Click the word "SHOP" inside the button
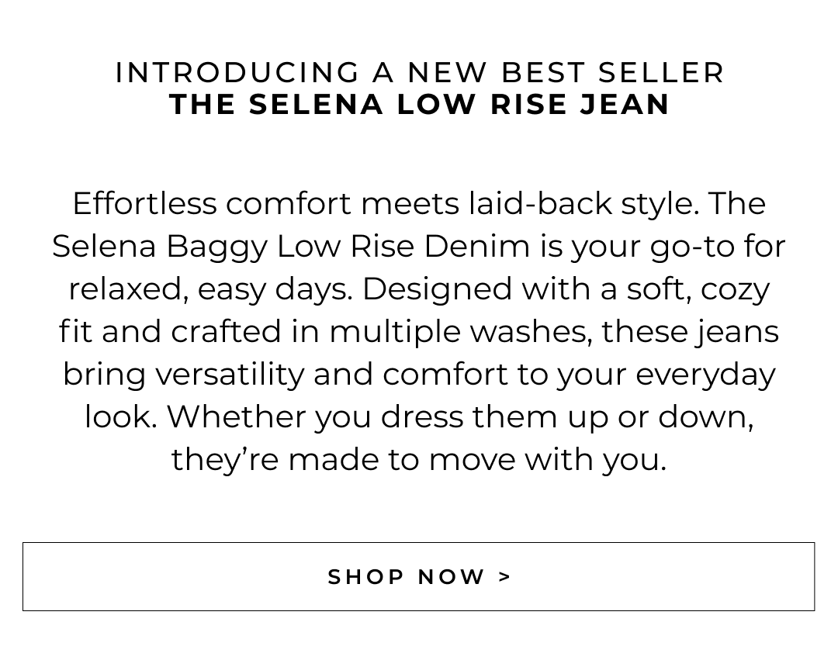The width and height of the screenshot is (838, 667). tap(366, 577)
